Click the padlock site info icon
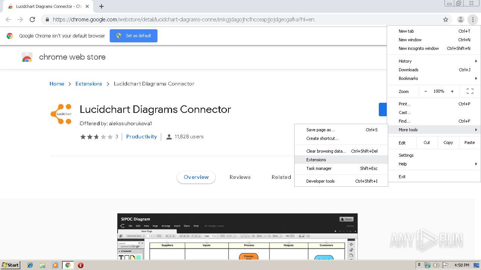Screen dimensions: 481x270 coord(47,19)
